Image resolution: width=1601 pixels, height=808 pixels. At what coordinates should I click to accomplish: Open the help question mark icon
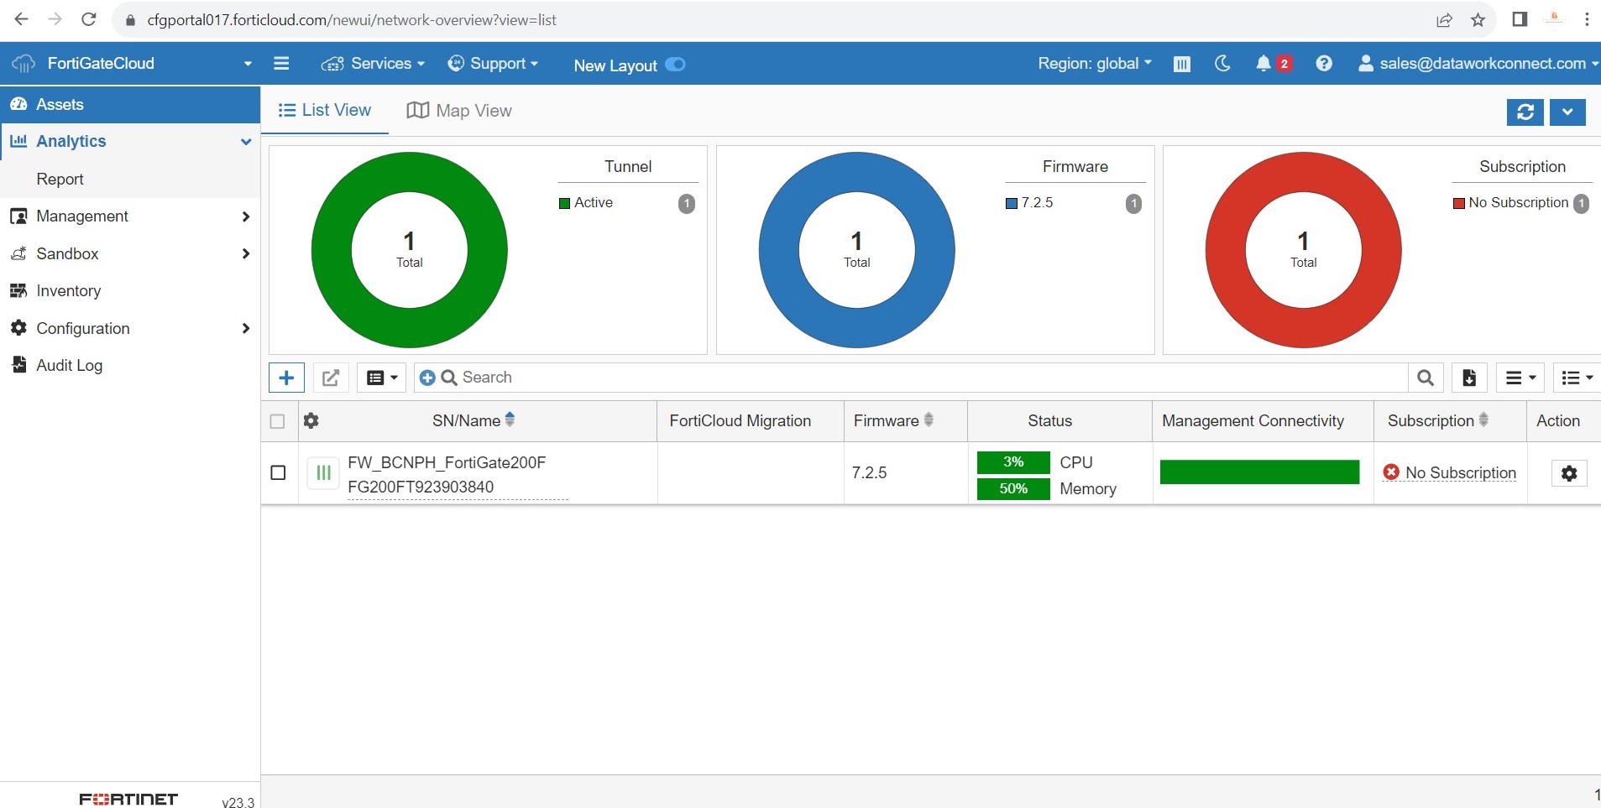point(1324,64)
